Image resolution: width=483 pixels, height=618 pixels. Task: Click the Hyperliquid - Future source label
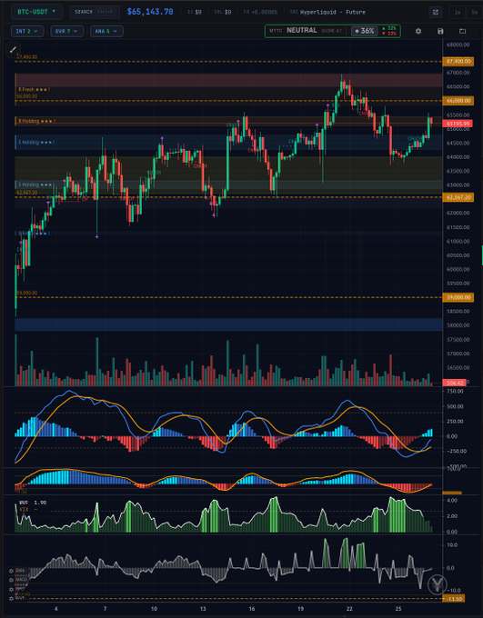(333, 12)
